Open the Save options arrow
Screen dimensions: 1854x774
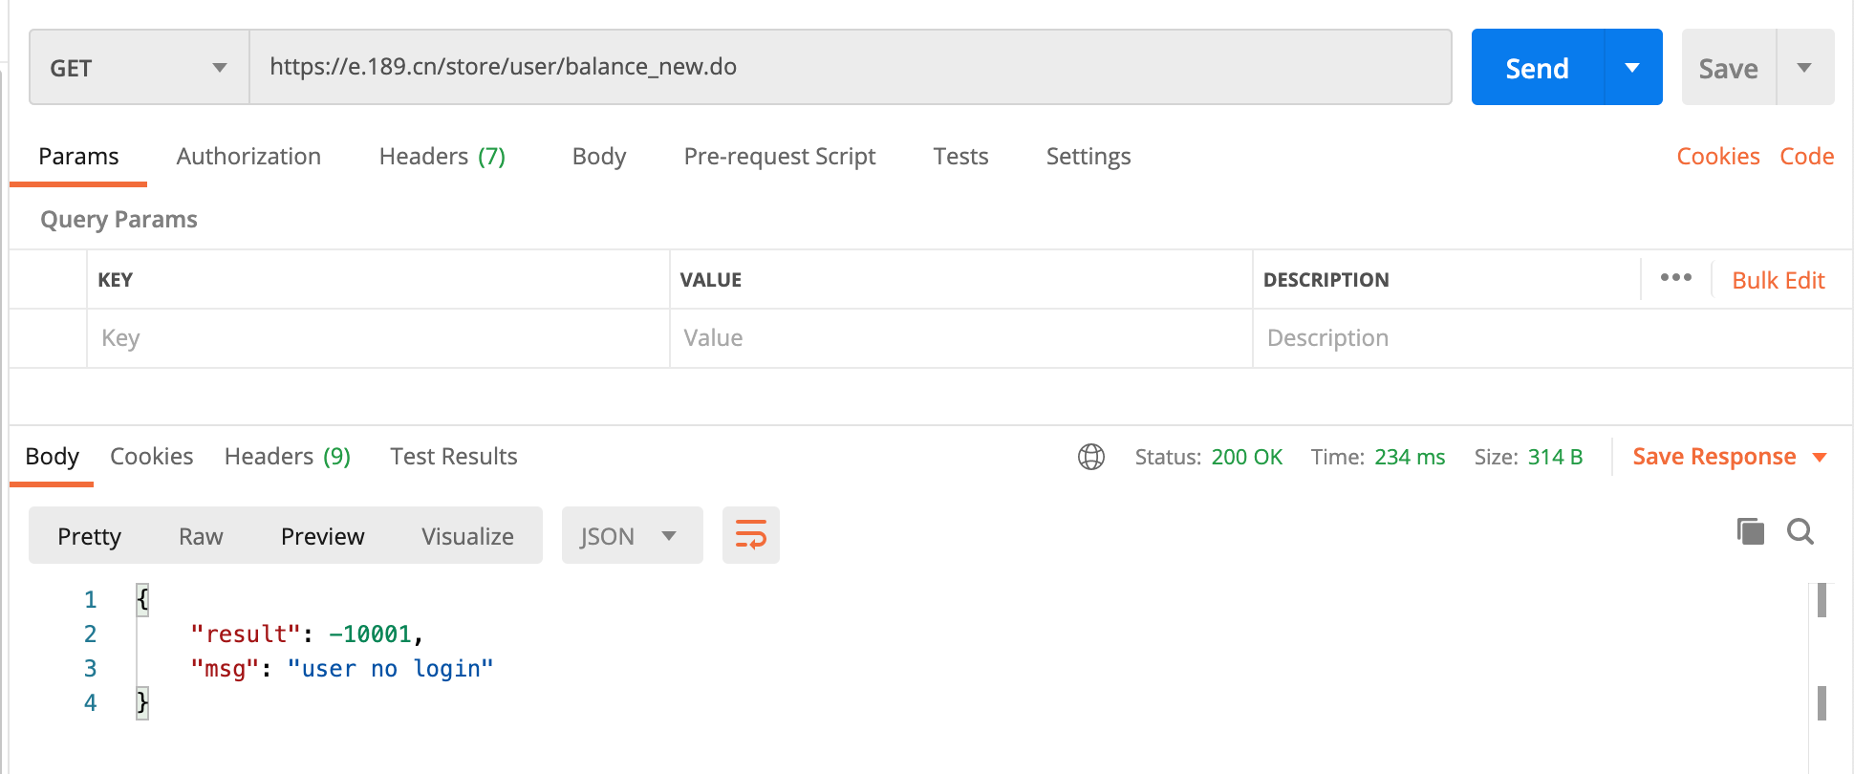click(x=1804, y=68)
